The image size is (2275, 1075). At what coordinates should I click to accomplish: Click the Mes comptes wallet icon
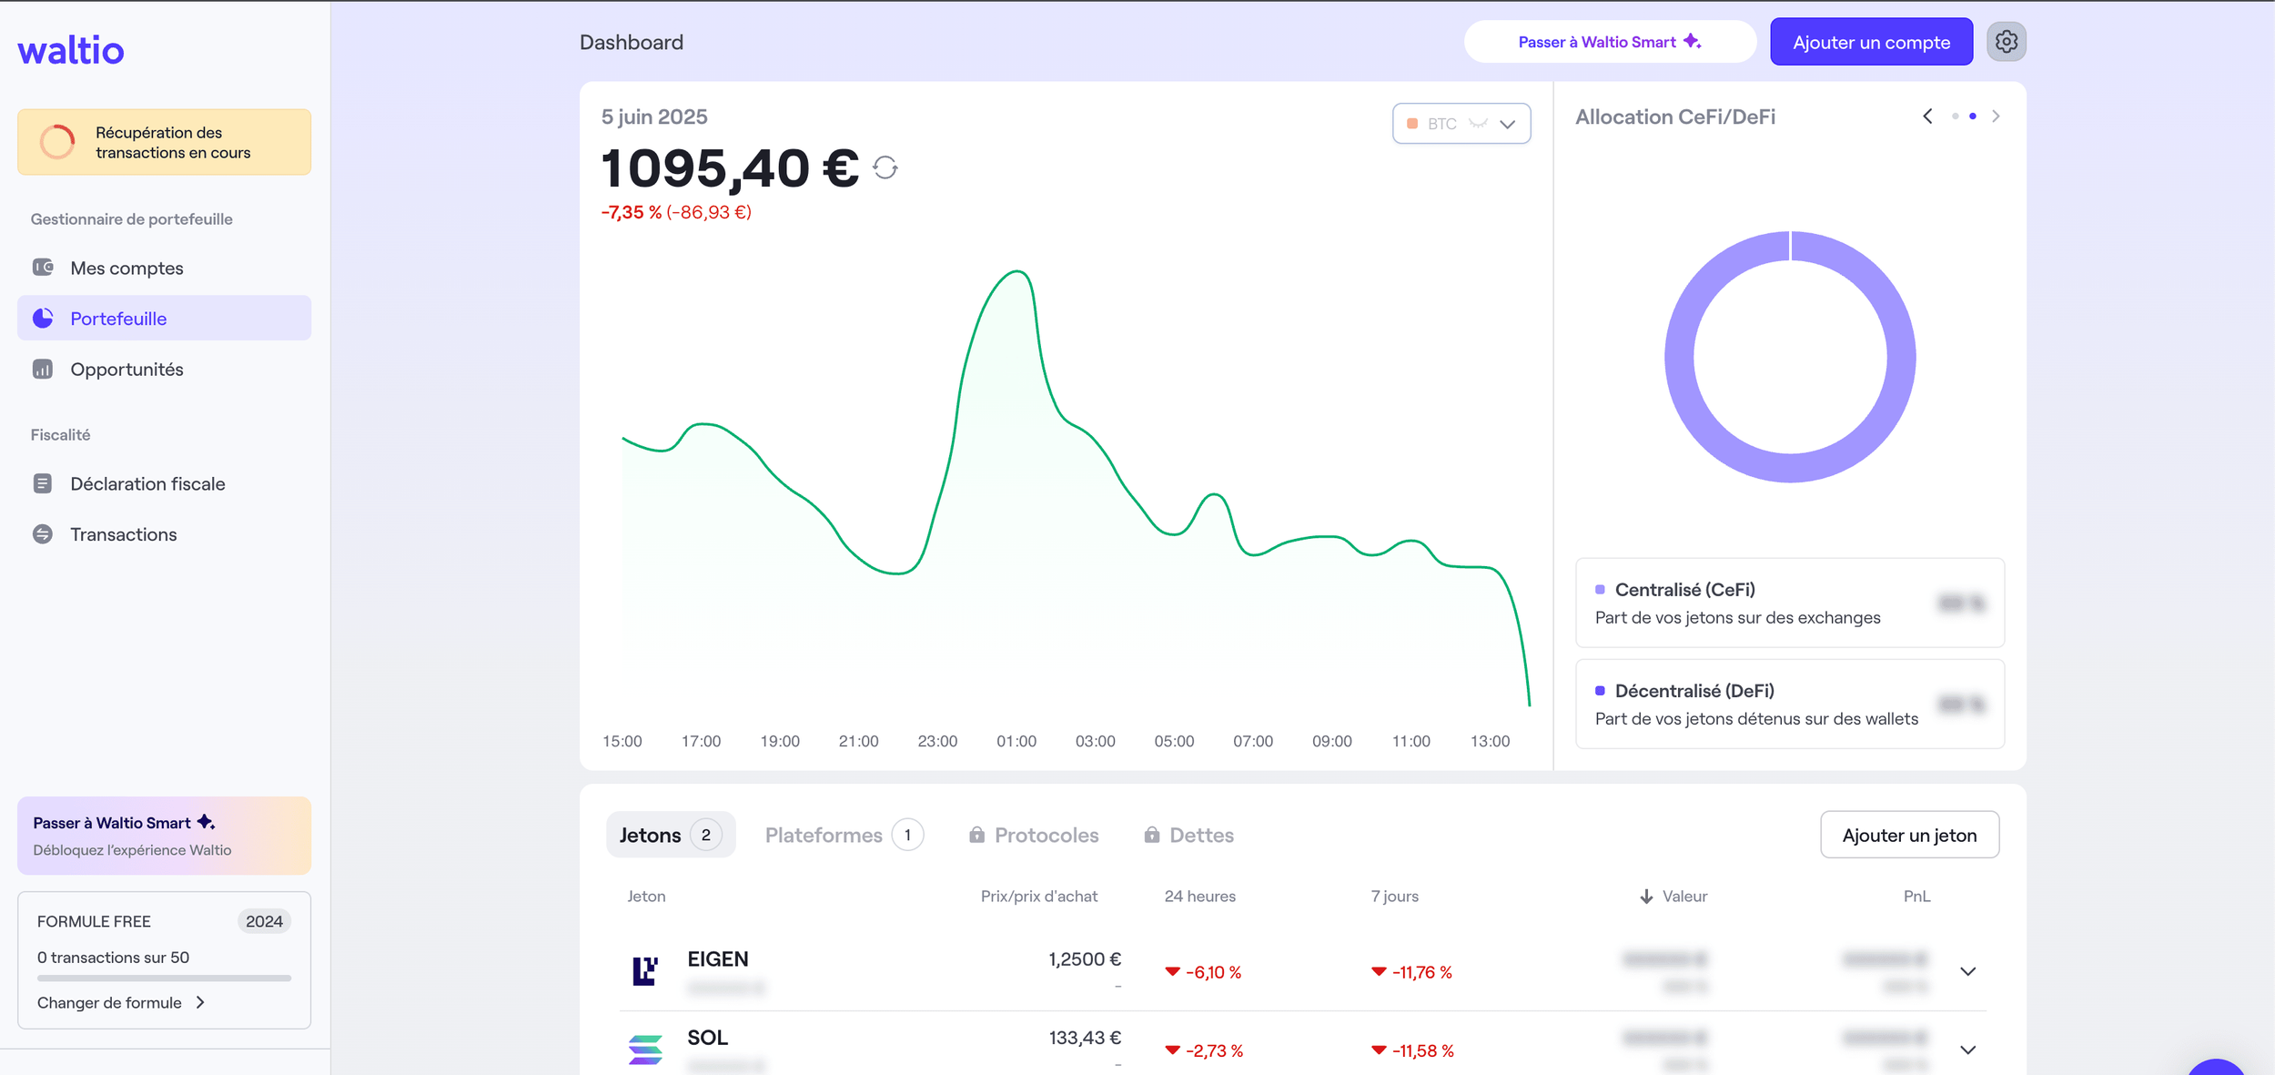coord(43,268)
